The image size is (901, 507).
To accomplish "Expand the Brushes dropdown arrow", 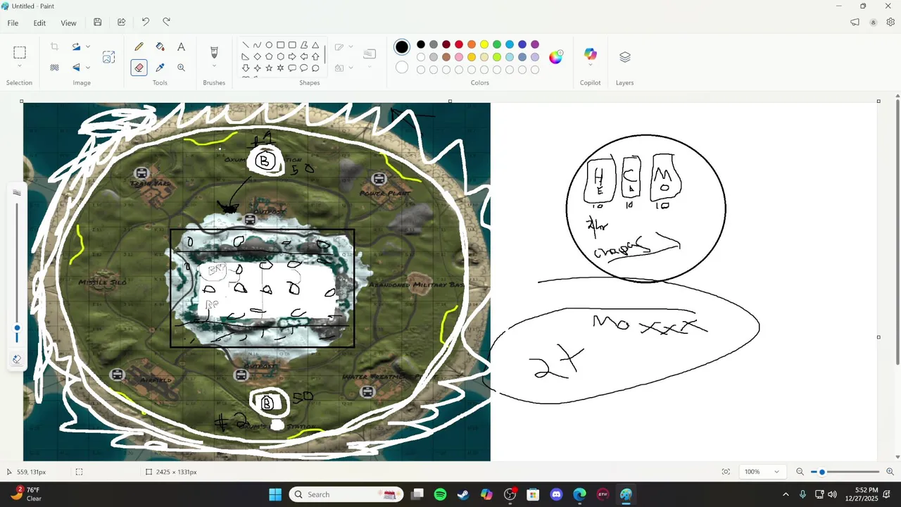I will pyautogui.click(x=214, y=67).
